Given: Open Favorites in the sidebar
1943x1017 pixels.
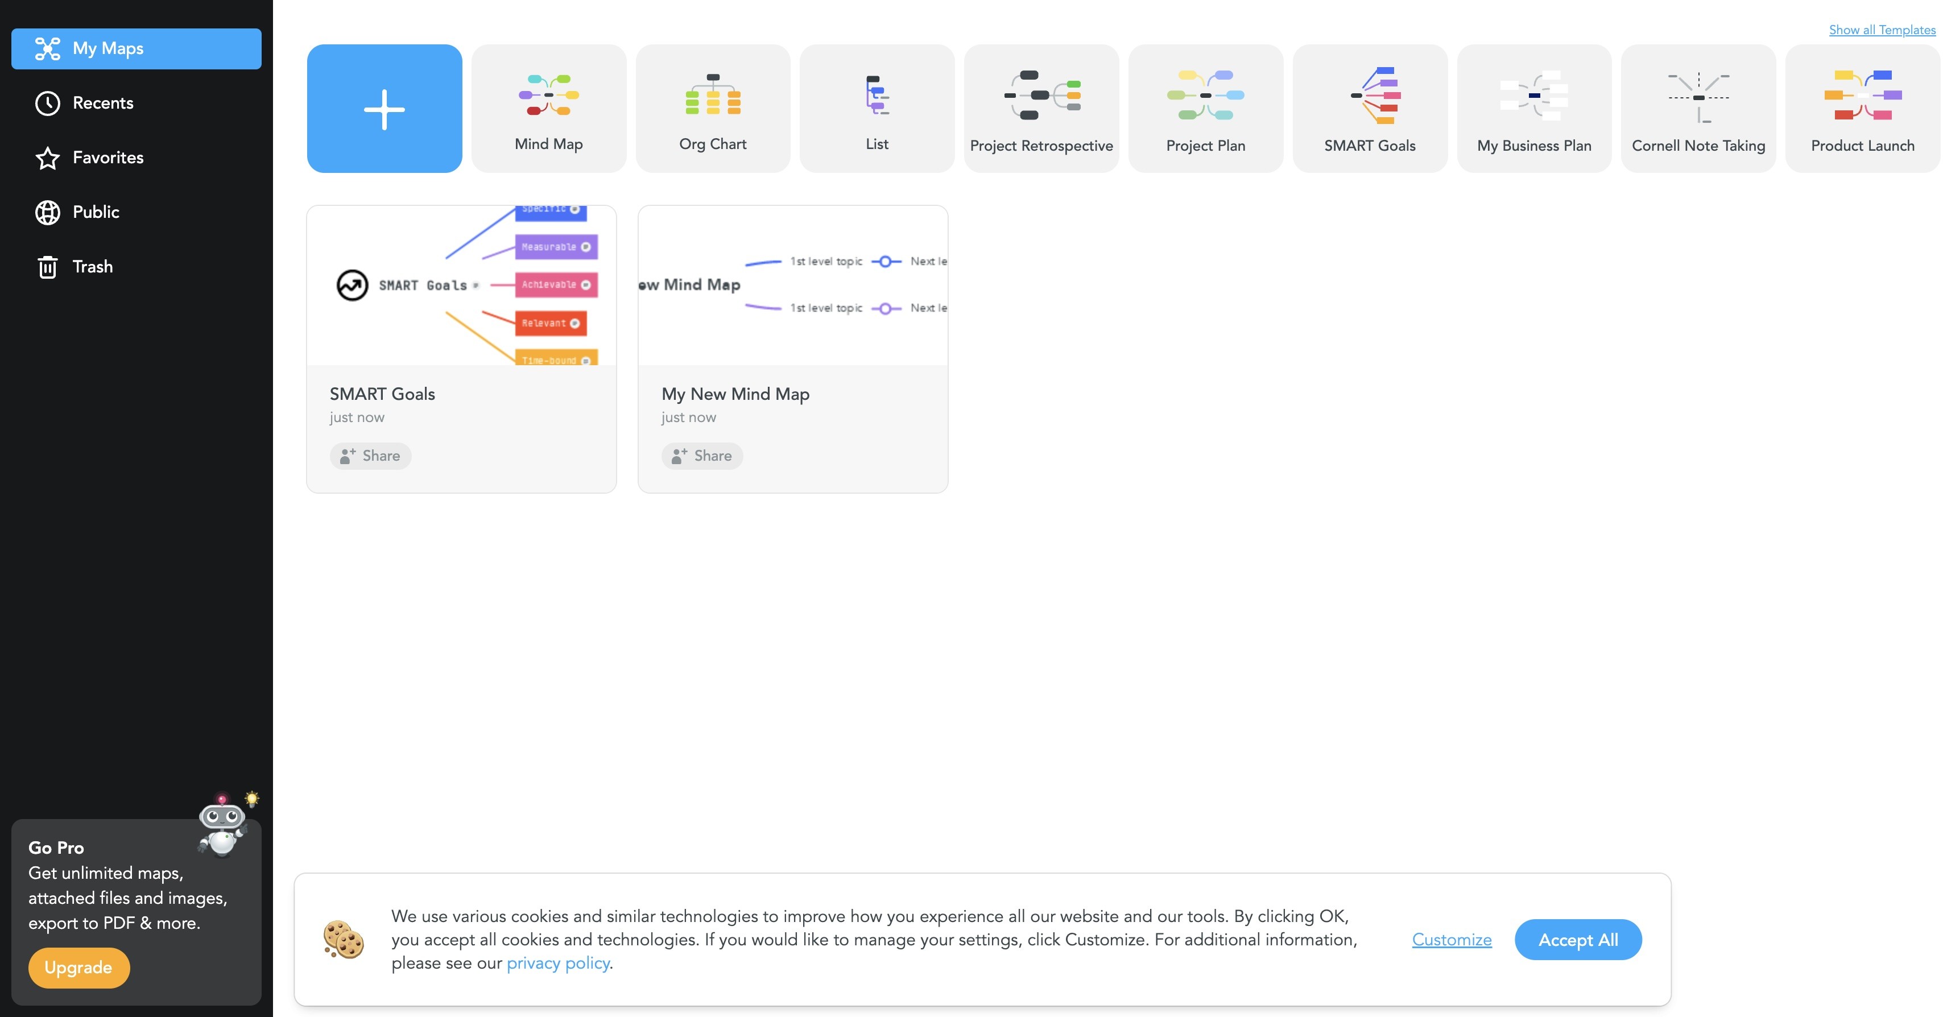Looking at the screenshot, I should pyautogui.click(x=107, y=158).
